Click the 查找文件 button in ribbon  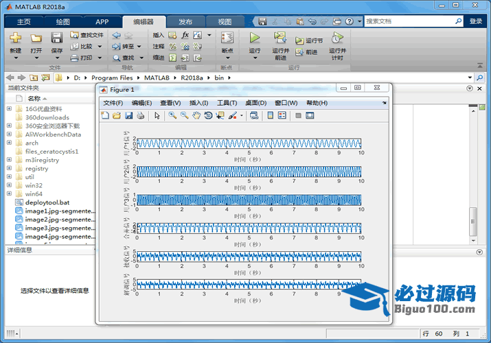point(87,35)
